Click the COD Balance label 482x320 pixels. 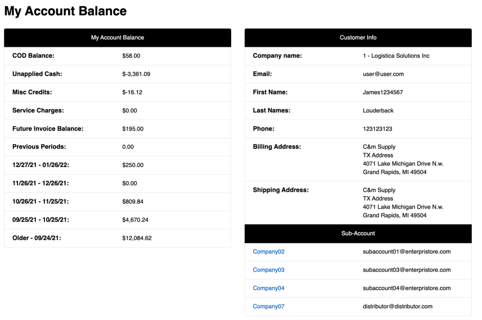(x=33, y=56)
